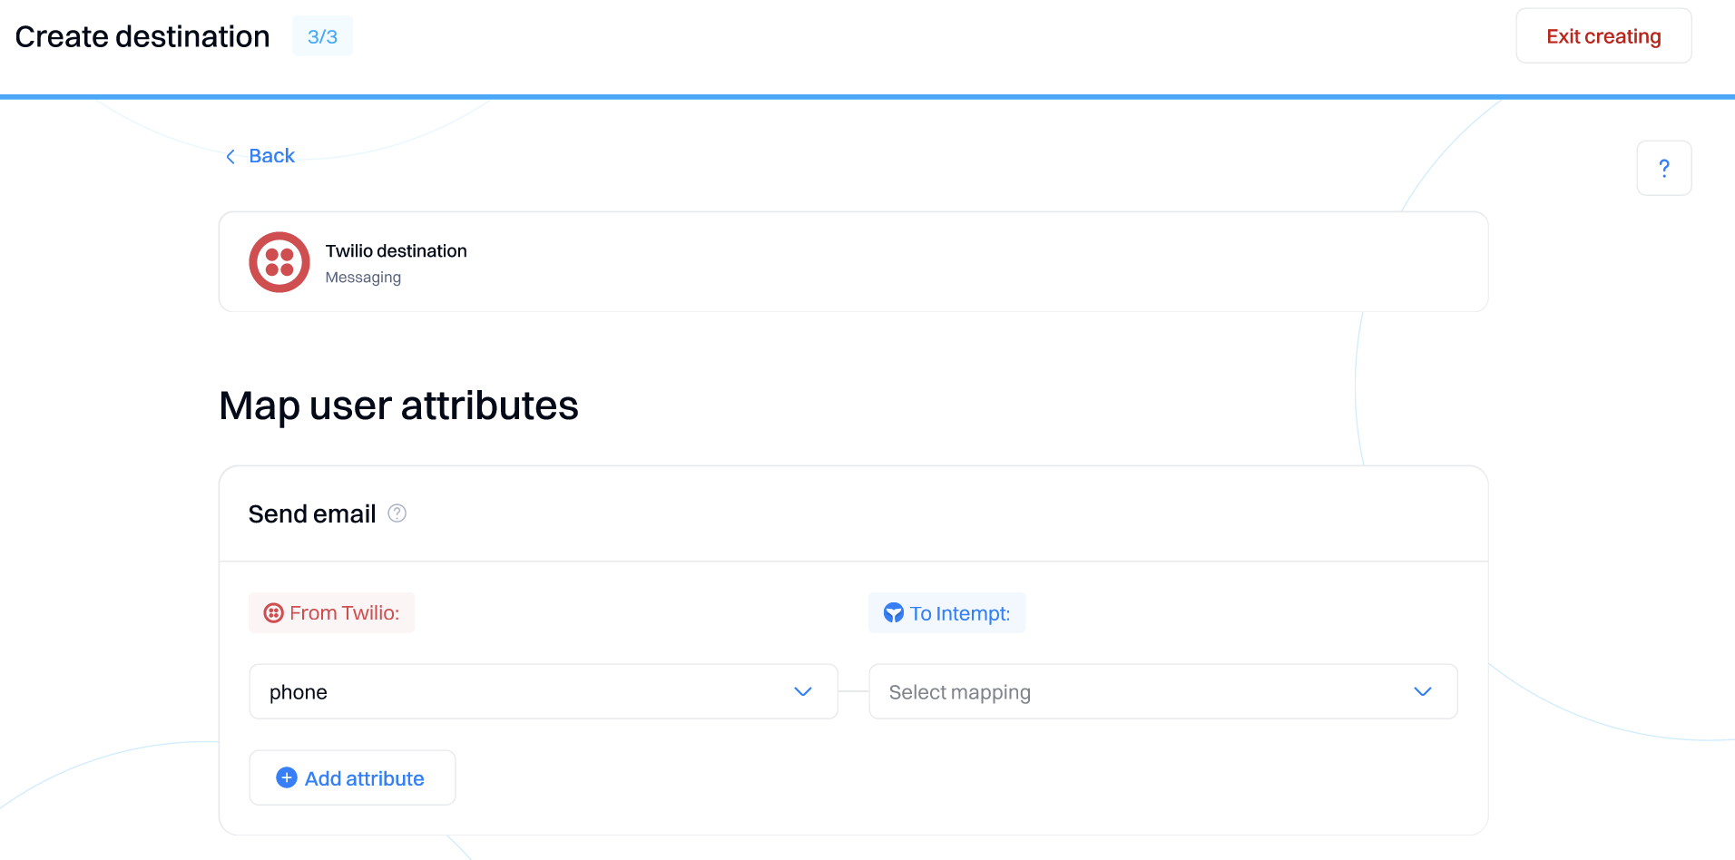Click the Map user attributes heading

click(x=398, y=406)
